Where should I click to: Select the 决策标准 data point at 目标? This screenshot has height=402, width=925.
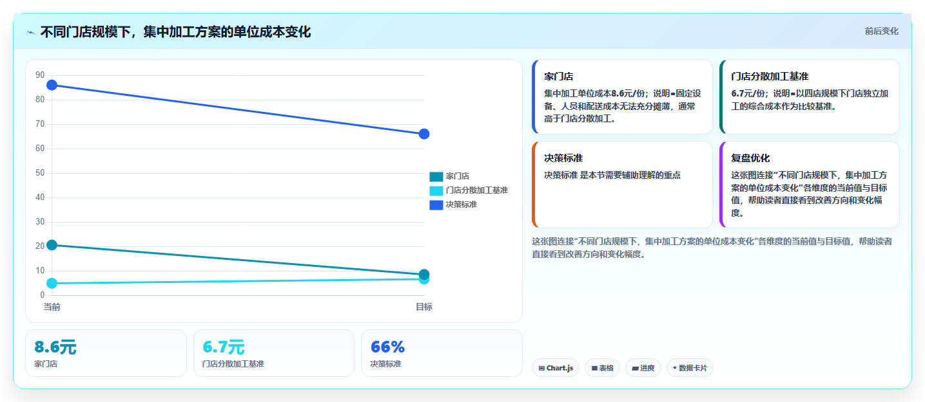point(424,134)
